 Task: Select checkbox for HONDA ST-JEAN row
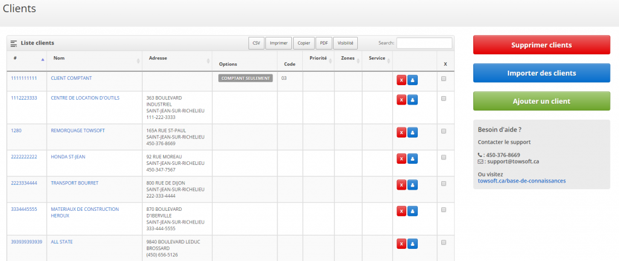point(444,157)
